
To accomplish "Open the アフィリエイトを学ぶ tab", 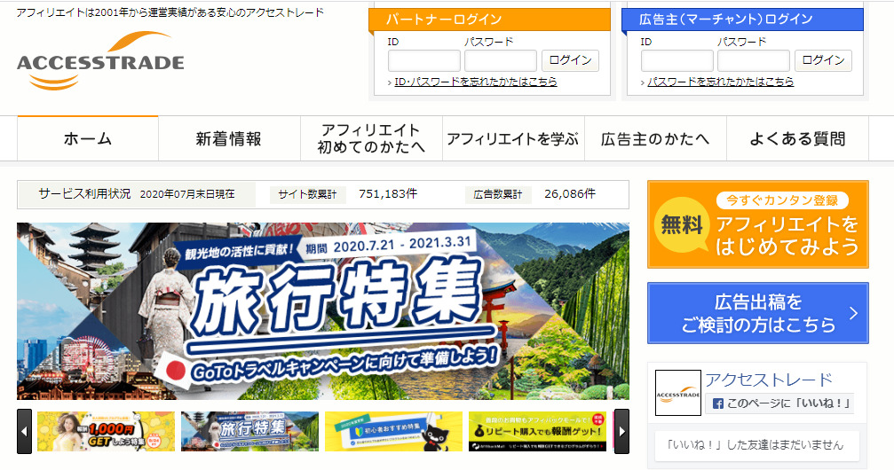I will pyautogui.click(x=513, y=138).
